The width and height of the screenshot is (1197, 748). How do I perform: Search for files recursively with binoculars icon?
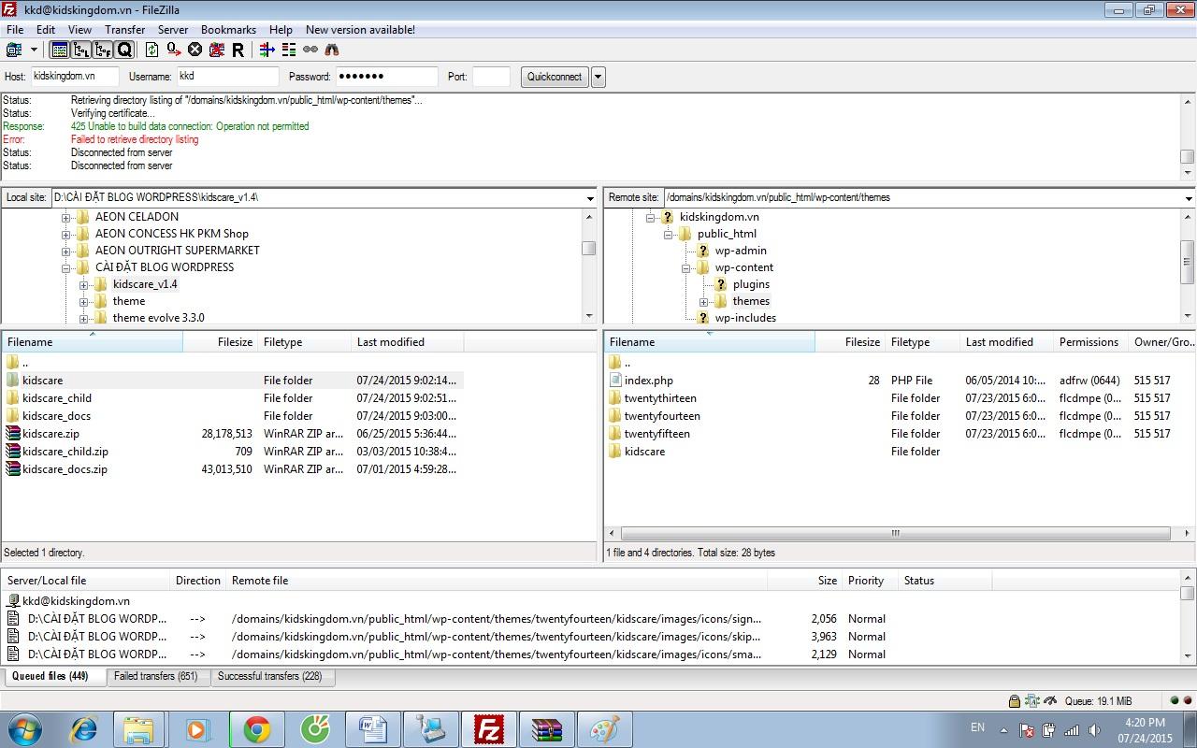click(x=332, y=50)
